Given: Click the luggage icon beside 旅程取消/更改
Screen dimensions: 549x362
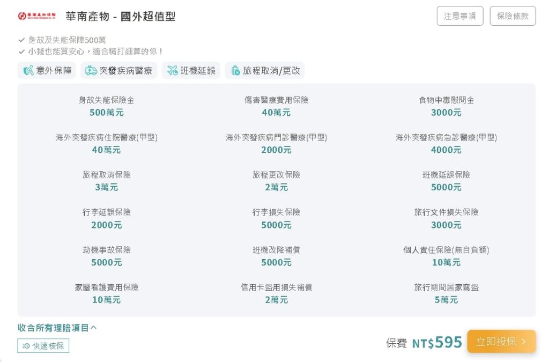Looking at the screenshot, I should pyautogui.click(x=236, y=70).
